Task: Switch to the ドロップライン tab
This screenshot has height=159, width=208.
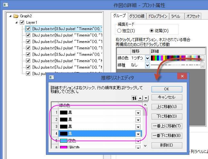Action: (158, 16)
